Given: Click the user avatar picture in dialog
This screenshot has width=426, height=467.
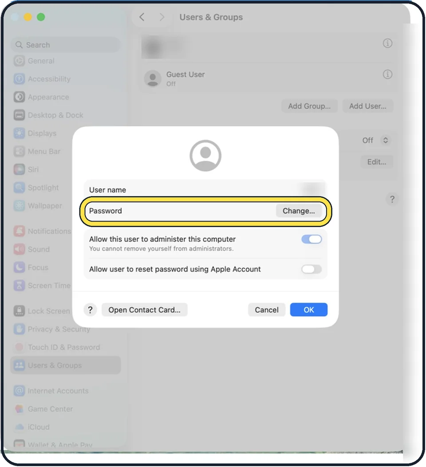Looking at the screenshot, I should coord(205,156).
